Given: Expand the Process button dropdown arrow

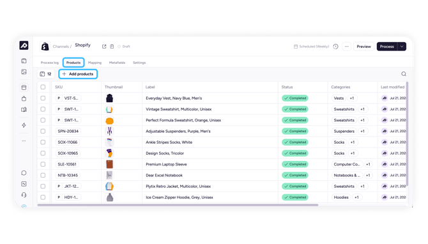Looking at the screenshot, I should pyautogui.click(x=402, y=47).
